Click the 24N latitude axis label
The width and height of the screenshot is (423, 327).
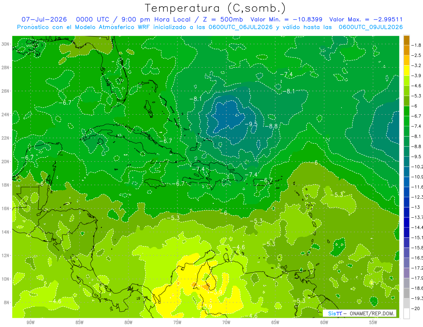pyautogui.click(x=6, y=114)
